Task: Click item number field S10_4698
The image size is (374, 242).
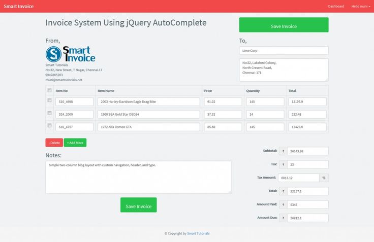Action: (74, 101)
